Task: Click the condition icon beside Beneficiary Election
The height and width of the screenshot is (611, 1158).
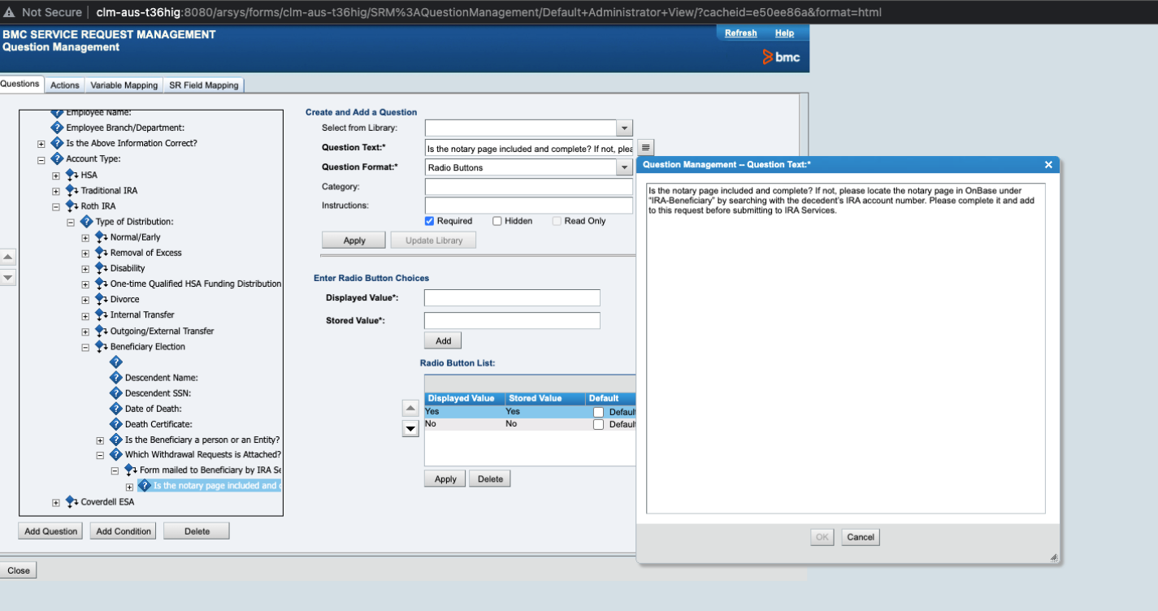Action: pos(101,346)
